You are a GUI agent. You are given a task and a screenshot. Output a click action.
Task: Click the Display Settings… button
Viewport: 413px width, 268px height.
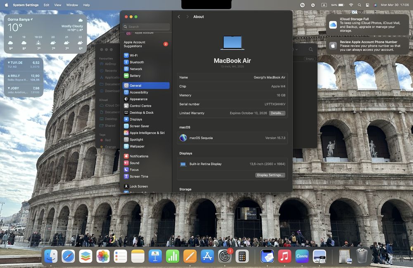tap(270, 175)
